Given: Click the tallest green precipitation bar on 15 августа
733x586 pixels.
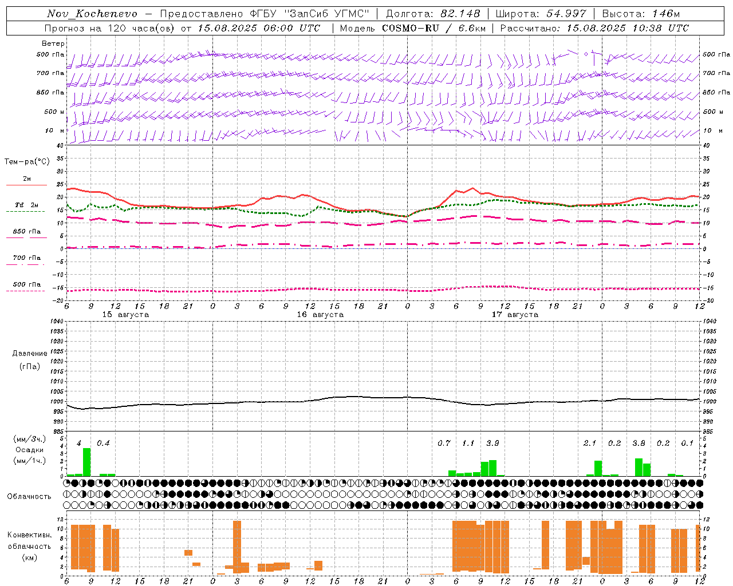Looking at the screenshot, I should click(87, 462).
